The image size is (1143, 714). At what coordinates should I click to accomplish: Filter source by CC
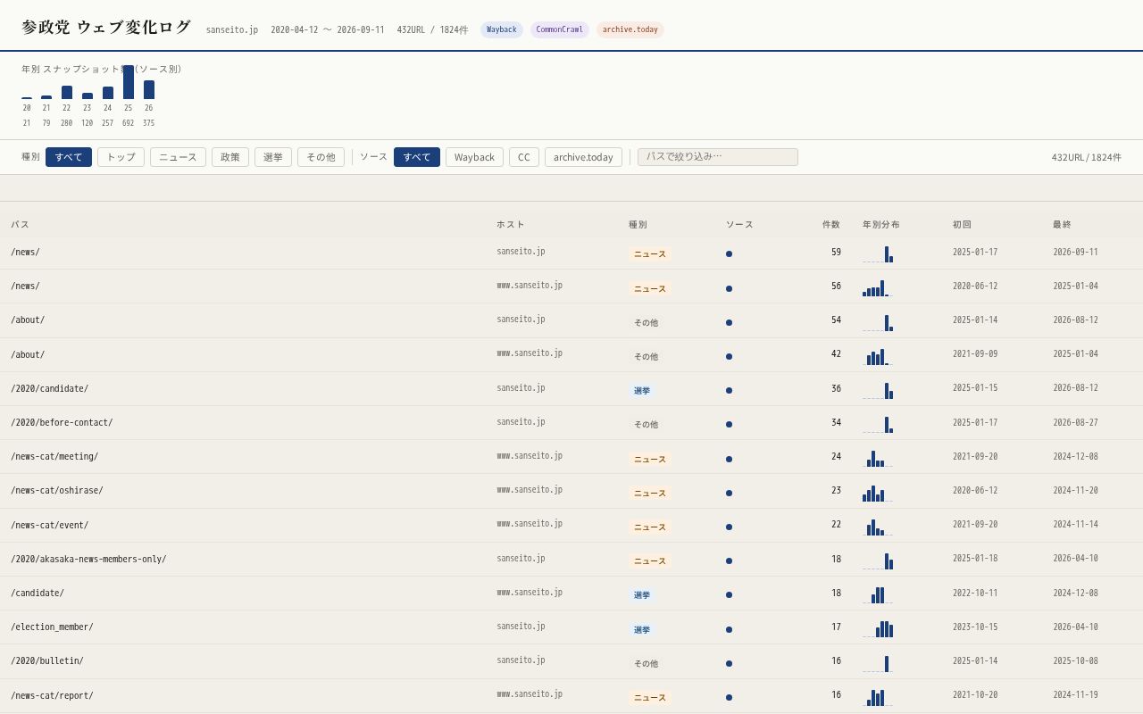click(524, 157)
